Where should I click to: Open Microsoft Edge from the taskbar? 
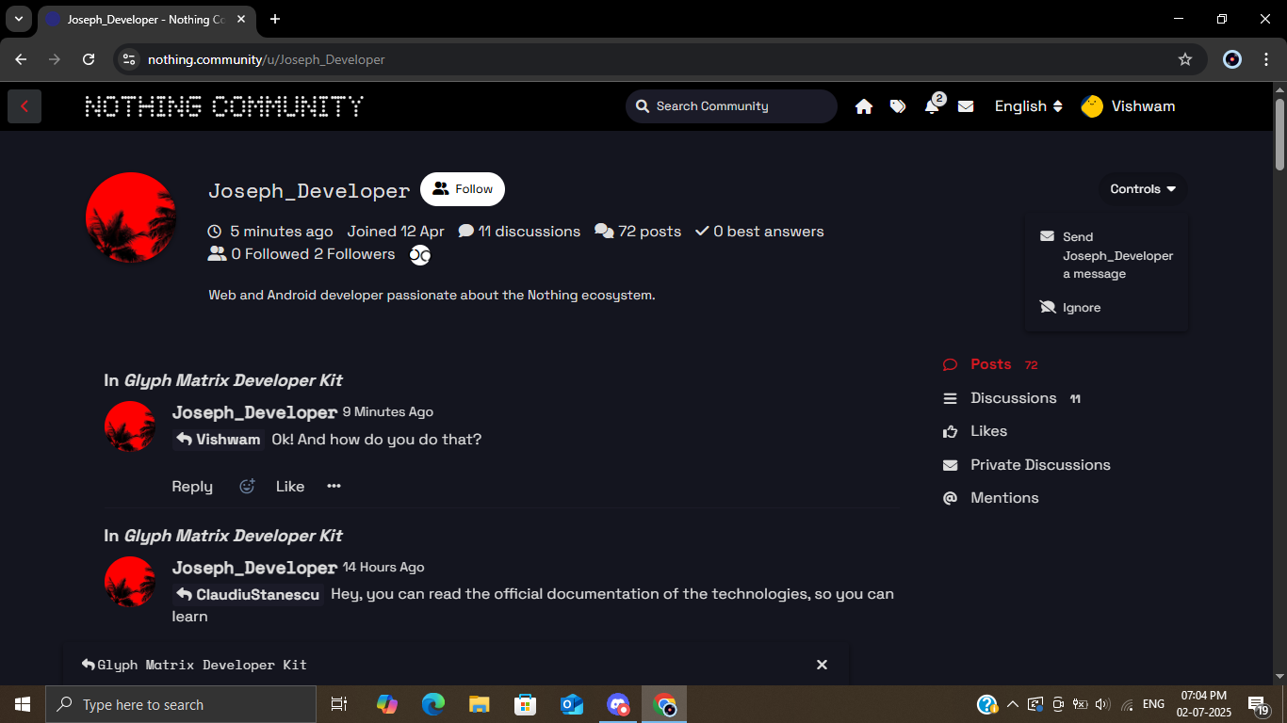433,704
